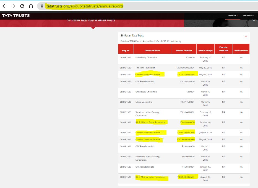Click Omidyar Network Services LLC dated July 09, 2018
Image resolution: width=258 pixels, height=188 pixels.
coord(150,133)
